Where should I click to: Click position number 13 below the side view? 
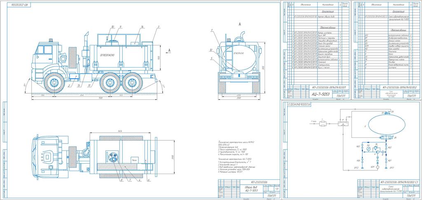[x=79, y=86]
